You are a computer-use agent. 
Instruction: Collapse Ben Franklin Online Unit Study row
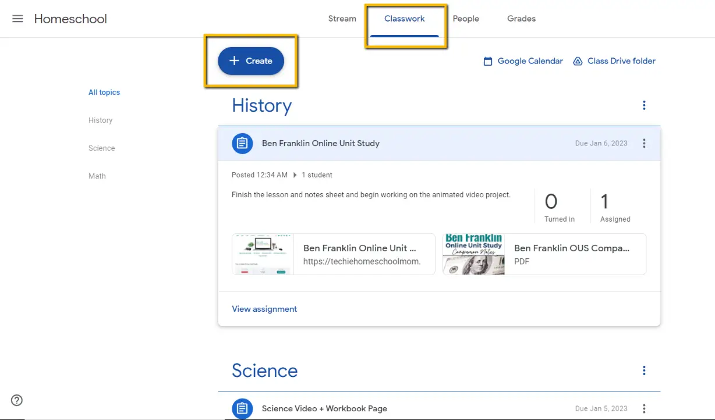[439, 143]
